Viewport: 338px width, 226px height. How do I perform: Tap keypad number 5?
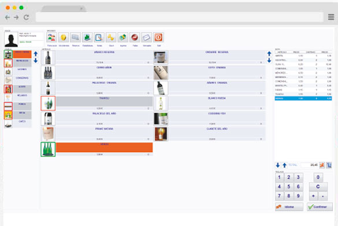tap(289, 187)
